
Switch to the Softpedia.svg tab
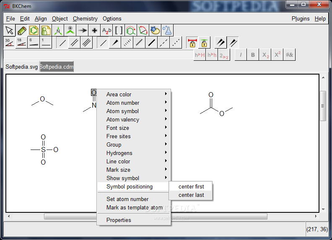[x=21, y=67]
